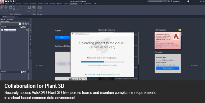
Task: Click the yellow notifications count badge
Action: coord(179,30)
